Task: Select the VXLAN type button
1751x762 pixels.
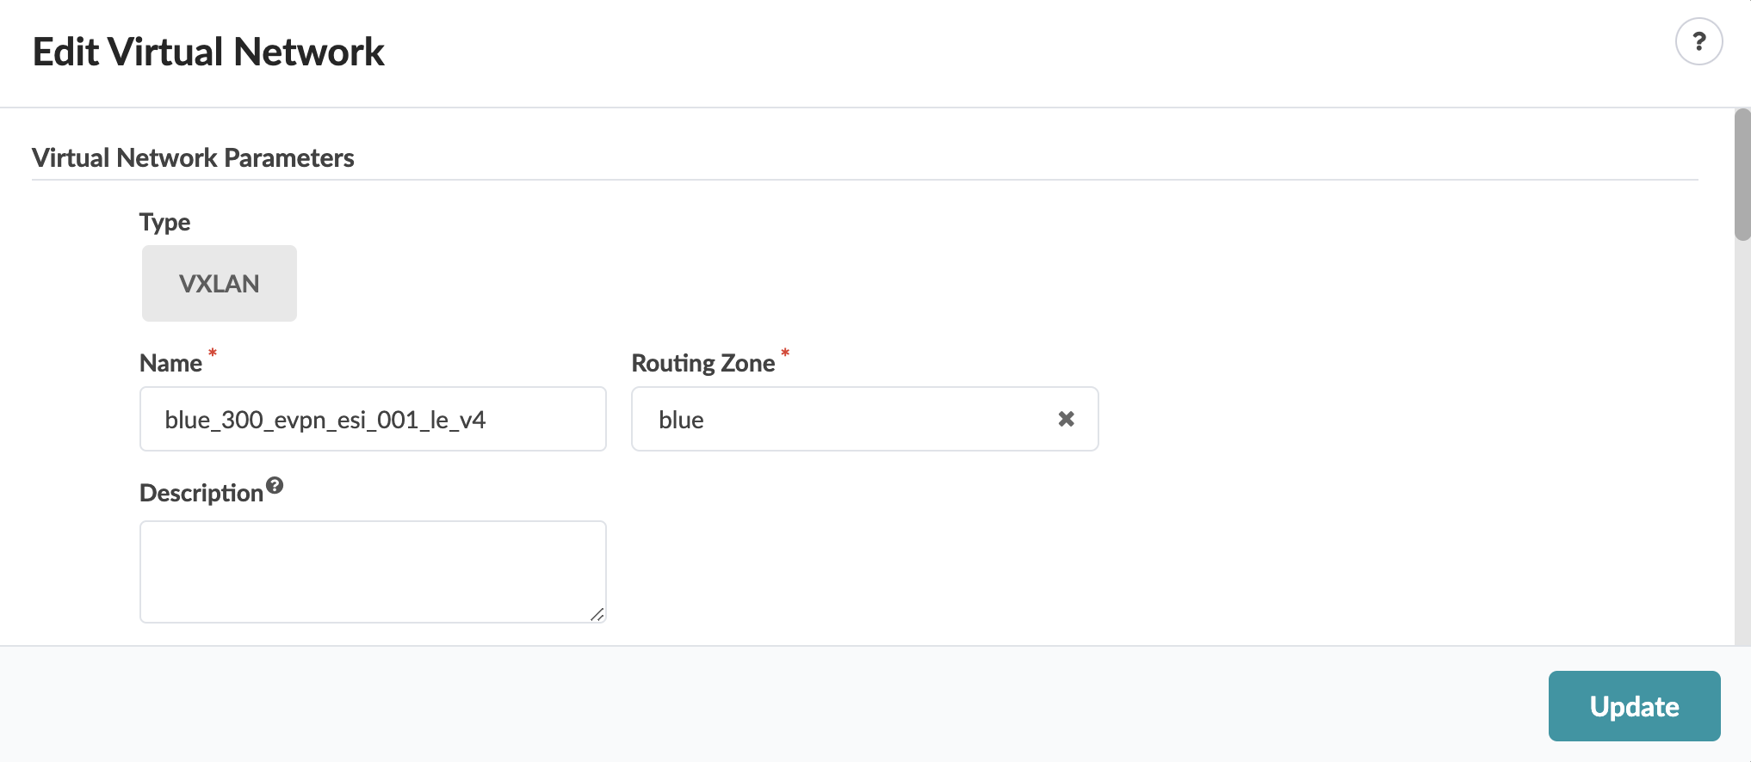Action: [x=220, y=284]
